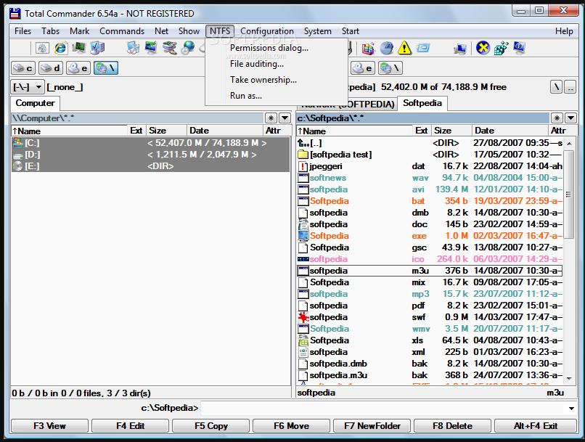Viewport: 585px width, 442px height.
Task: Click the command prompt monitor toolbar icon
Action: (x=78, y=48)
